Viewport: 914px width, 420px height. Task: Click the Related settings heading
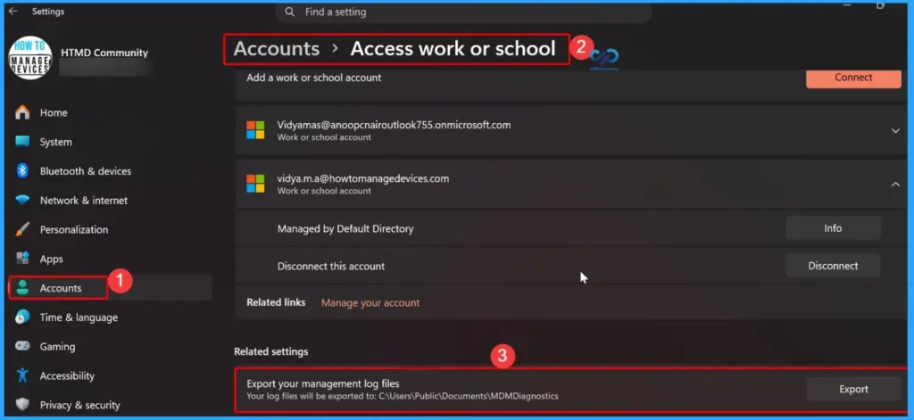[x=271, y=352]
